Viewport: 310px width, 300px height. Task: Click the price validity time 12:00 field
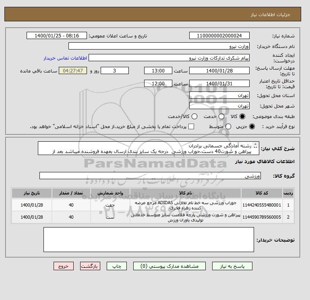[158, 84]
